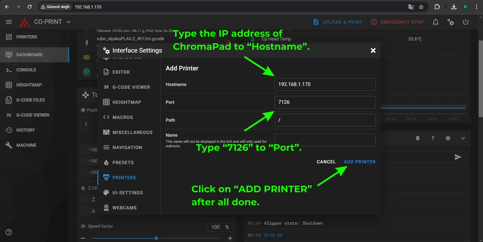Reload the browser page
This screenshot has width=483, height=242.
(29, 7)
